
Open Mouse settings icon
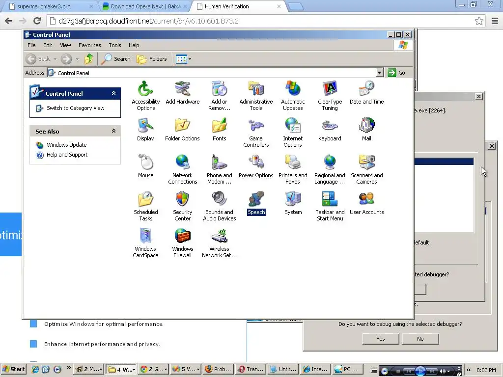point(145,166)
